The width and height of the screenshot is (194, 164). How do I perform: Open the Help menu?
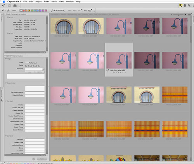pos(78,2)
